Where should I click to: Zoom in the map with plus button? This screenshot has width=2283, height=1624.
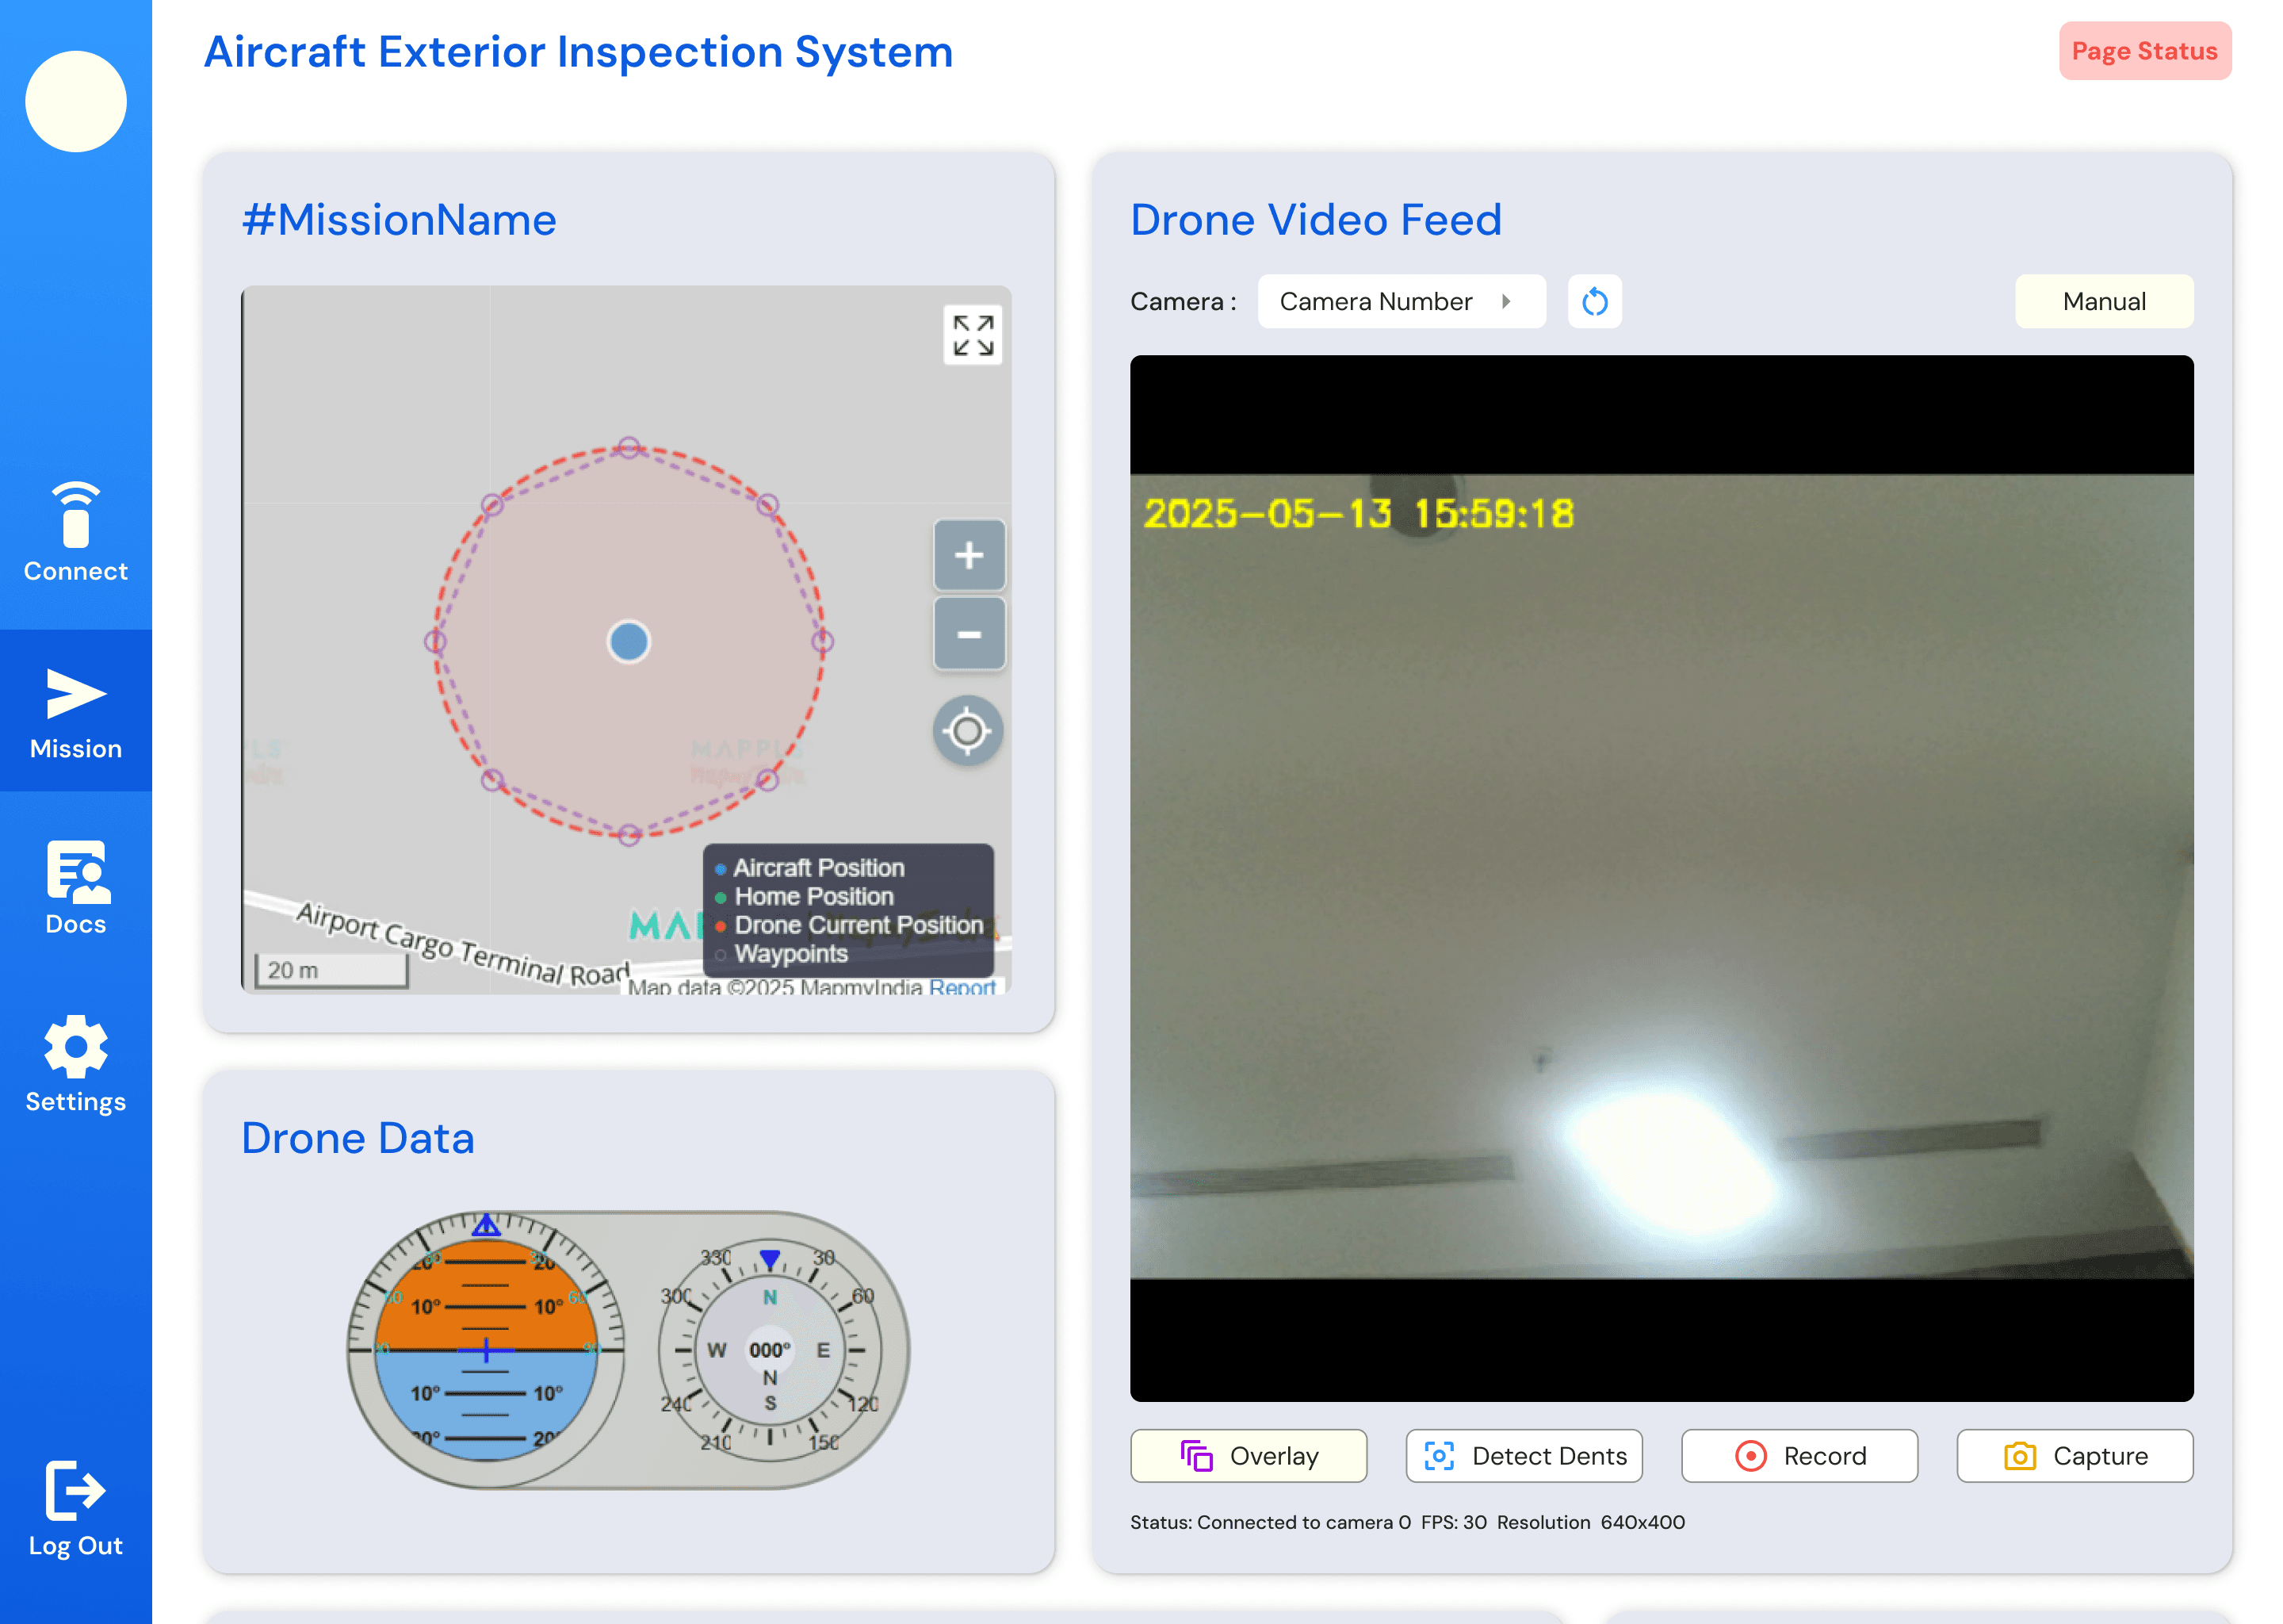pos(968,555)
